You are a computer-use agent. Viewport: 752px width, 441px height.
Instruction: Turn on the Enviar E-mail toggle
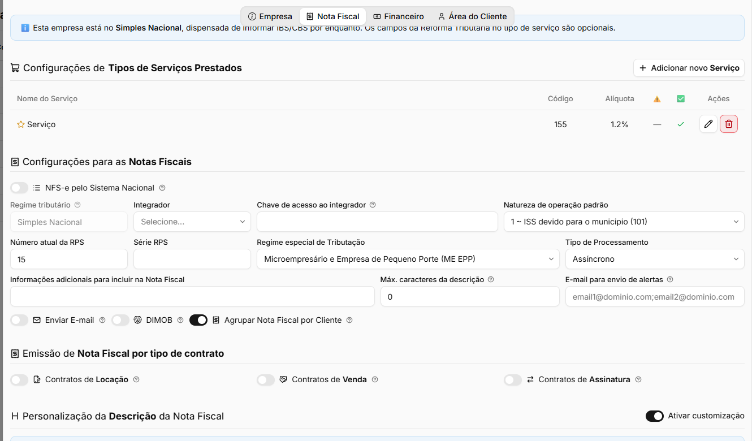pos(19,320)
